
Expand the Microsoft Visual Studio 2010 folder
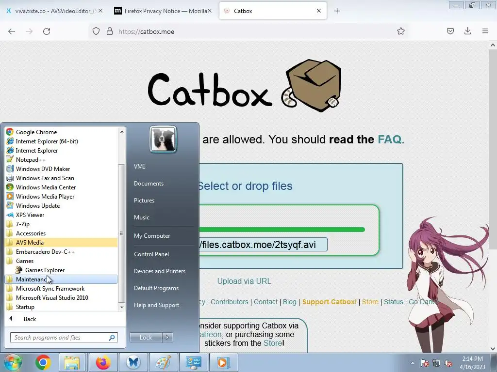52,298
